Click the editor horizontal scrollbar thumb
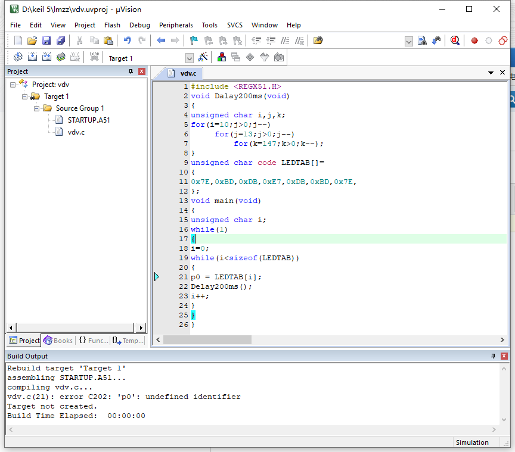 [207, 339]
